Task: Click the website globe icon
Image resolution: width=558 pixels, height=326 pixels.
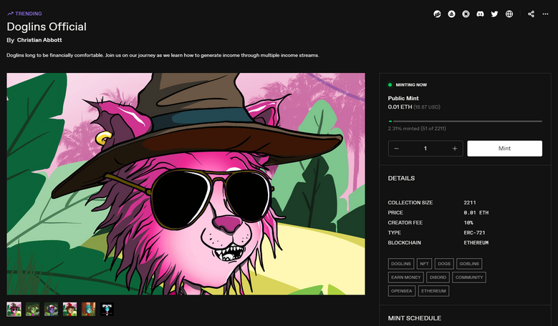Action: [x=509, y=14]
